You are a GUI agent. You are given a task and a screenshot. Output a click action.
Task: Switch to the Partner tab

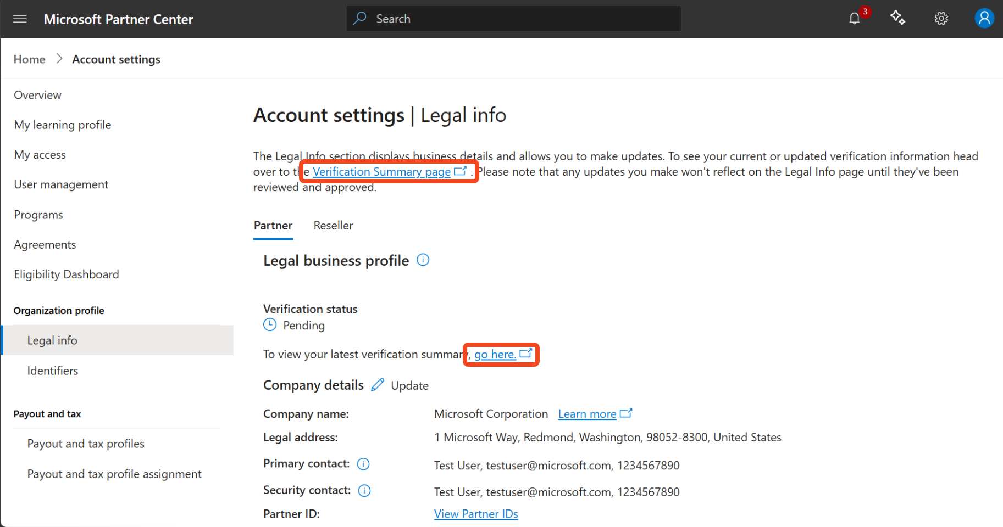pyautogui.click(x=273, y=226)
